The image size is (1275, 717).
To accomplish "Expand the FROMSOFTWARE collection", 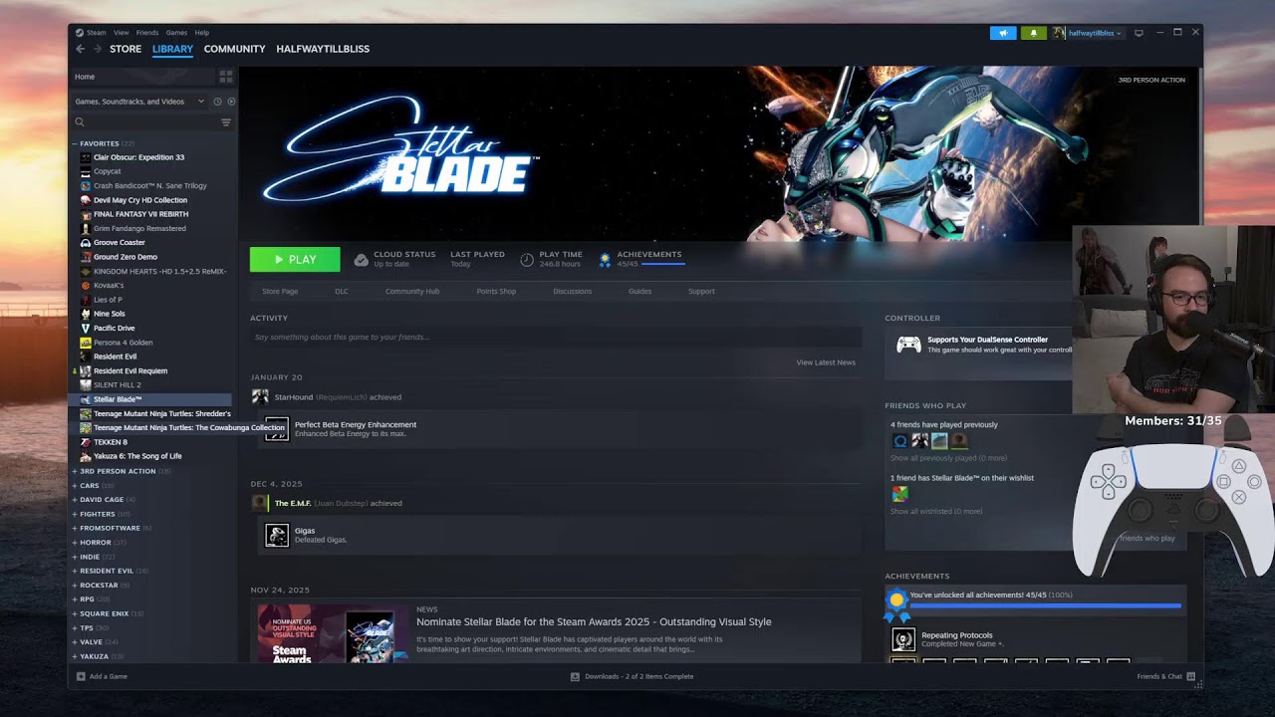I will [x=74, y=528].
